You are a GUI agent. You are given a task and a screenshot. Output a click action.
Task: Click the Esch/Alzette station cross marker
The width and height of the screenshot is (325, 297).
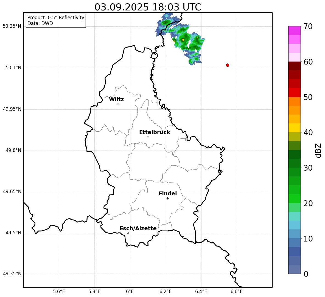click(x=128, y=233)
